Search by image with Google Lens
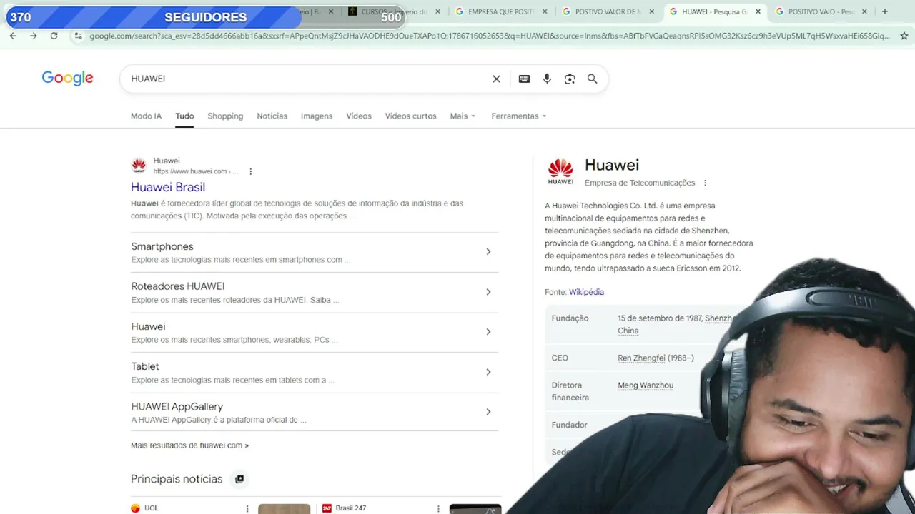Image resolution: width=915 pixels, height=514 pixels. click(570, 79)
